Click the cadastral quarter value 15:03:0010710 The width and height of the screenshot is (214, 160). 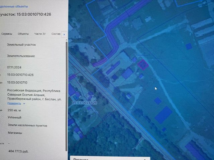17,83
